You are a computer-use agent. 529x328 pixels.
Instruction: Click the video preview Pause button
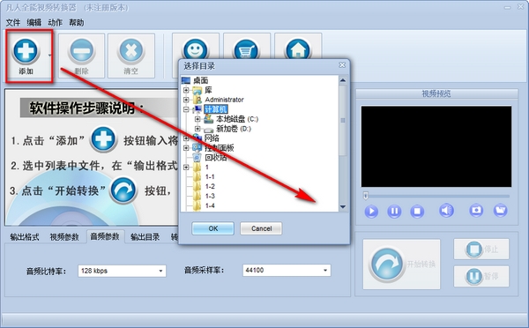[394, 212]
